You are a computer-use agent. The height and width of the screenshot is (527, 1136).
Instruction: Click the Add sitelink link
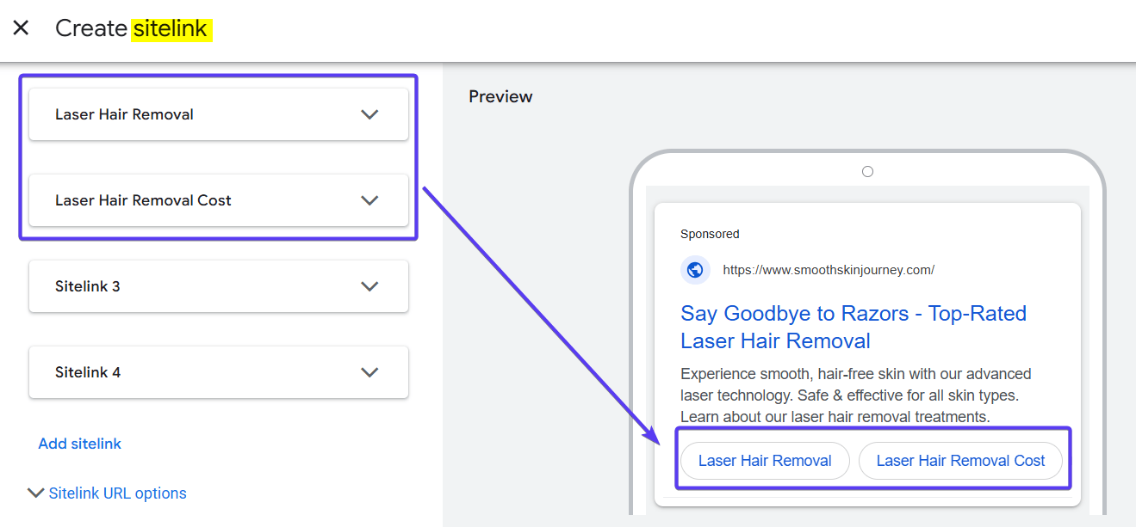pos(80,444)
